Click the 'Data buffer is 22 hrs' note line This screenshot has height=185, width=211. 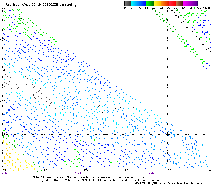click(100, 180)
